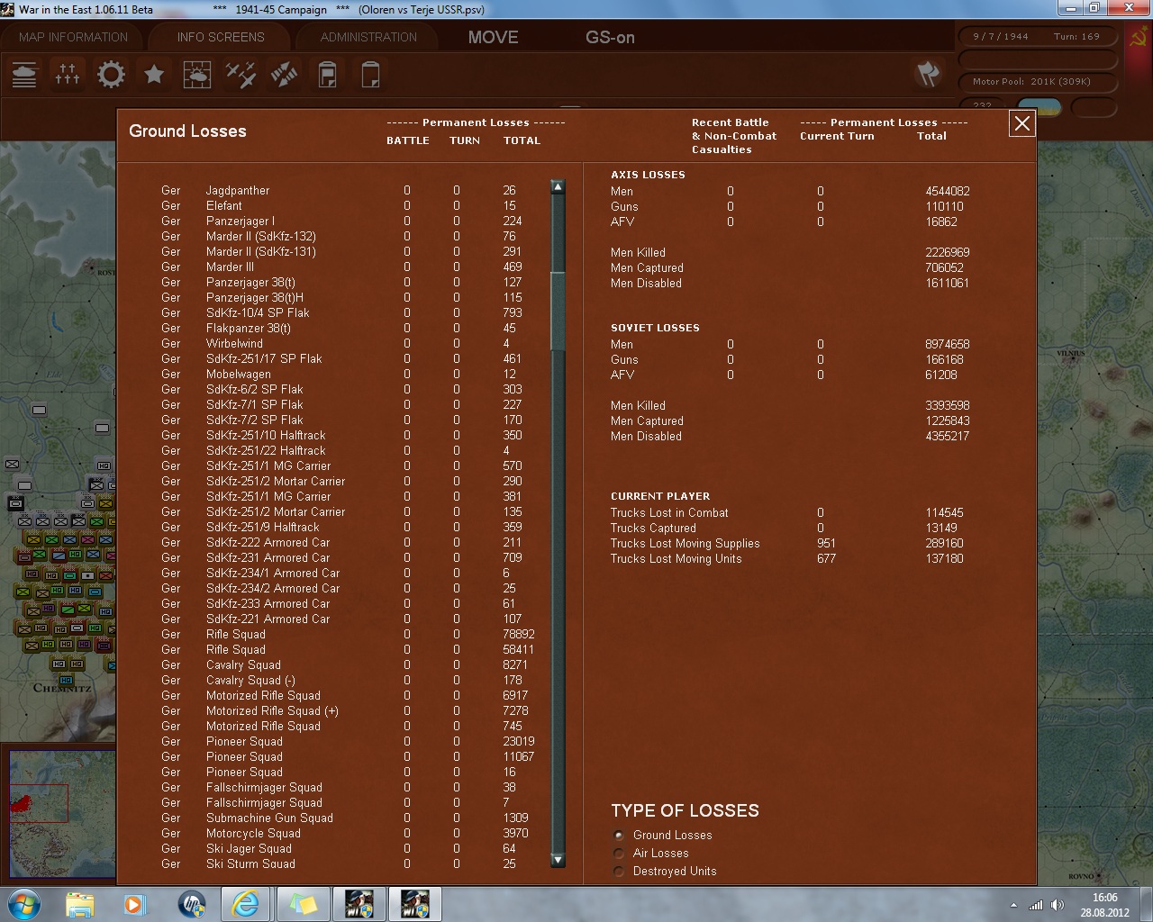Launch Windows Media Player from taskbar
Image resolution: width=1153 pixels, height=922 pixels.
click(x=134, y=903)
